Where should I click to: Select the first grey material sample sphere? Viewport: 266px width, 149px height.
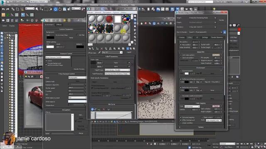pyautogui.click(x=92, y=19)
